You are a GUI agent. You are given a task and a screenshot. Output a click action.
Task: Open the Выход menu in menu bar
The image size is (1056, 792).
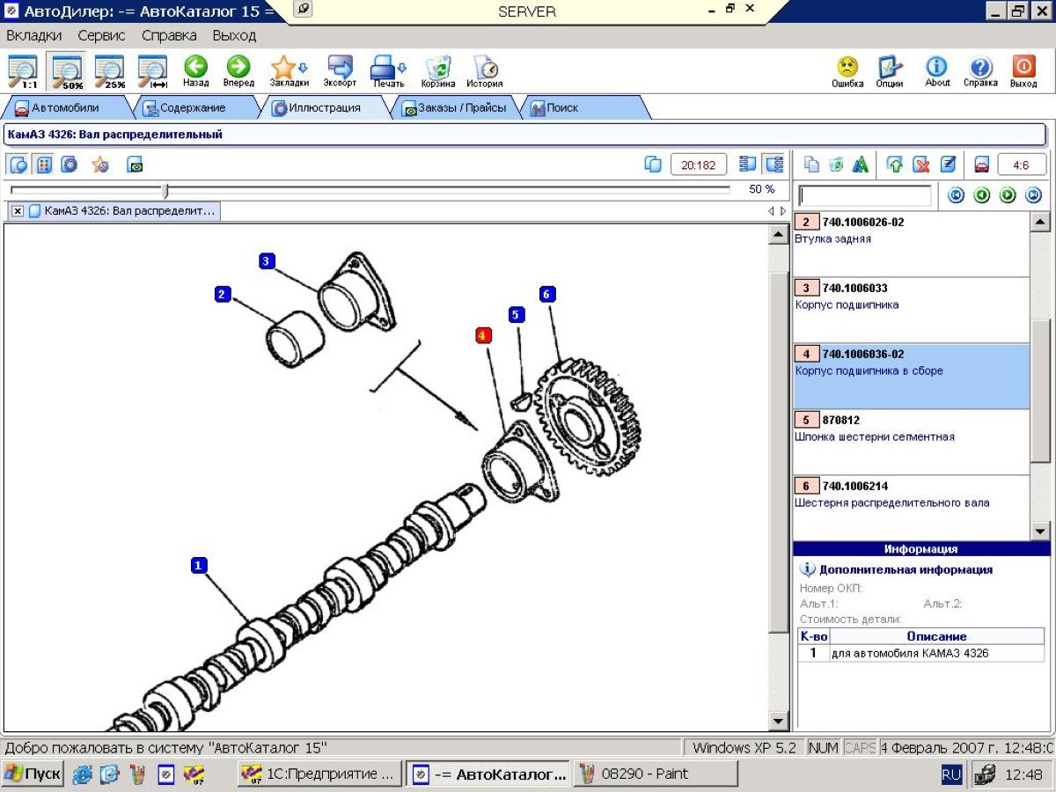234,36
